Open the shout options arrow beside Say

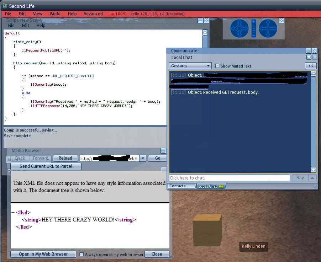(x=312, y=178)
